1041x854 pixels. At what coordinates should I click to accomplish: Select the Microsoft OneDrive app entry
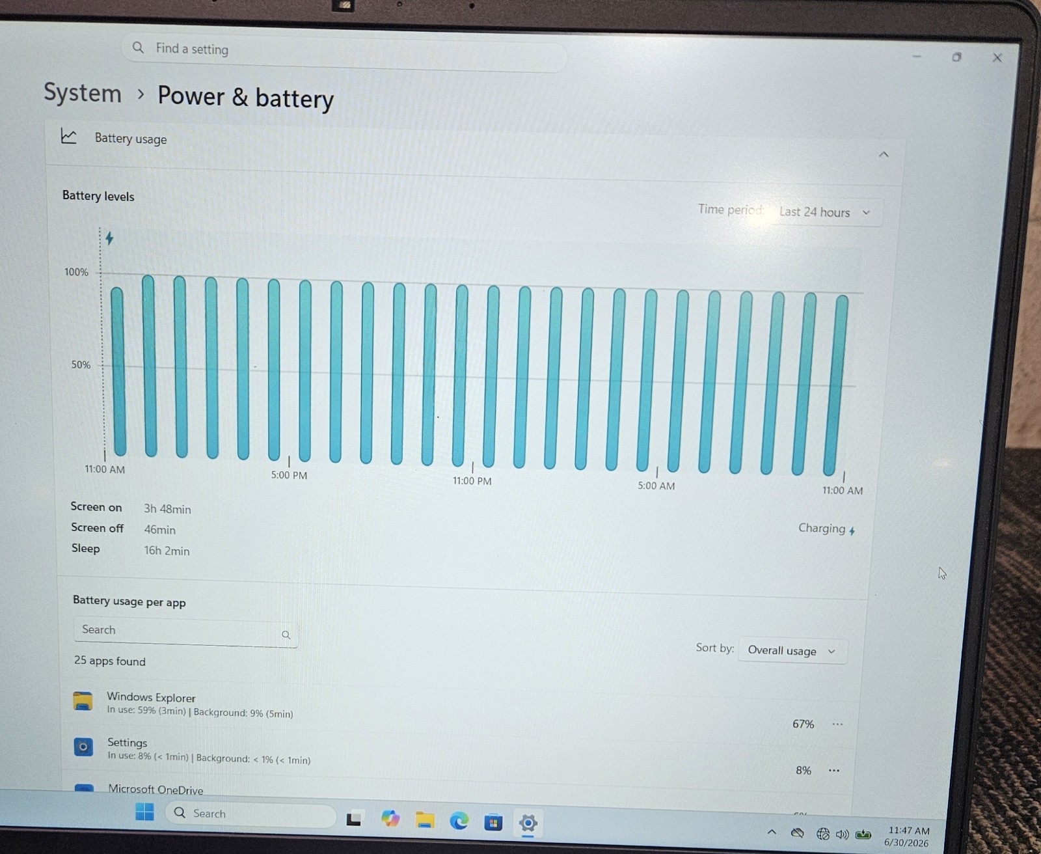pos(457,792)
